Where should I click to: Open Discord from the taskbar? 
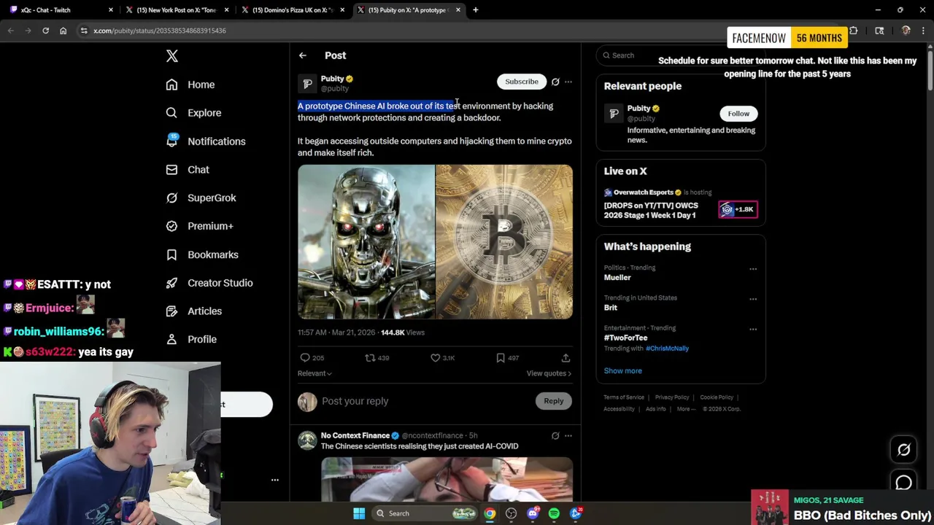click(533, 513)
